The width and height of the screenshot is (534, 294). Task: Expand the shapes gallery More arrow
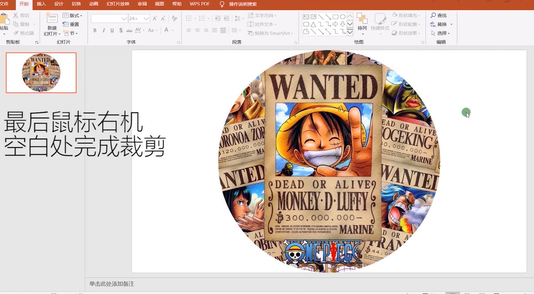coord(350,32)
